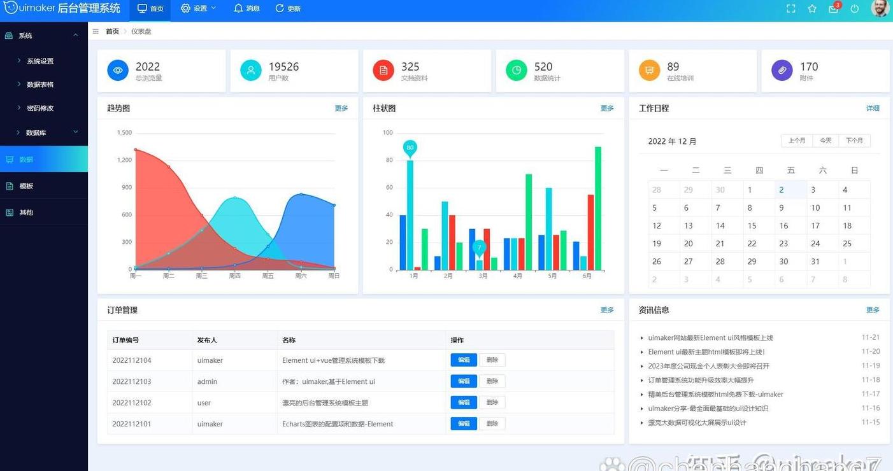This screenshot has height=471, width=893.
Task: Click the star favorites icon
Action: [x=812, y=8]
